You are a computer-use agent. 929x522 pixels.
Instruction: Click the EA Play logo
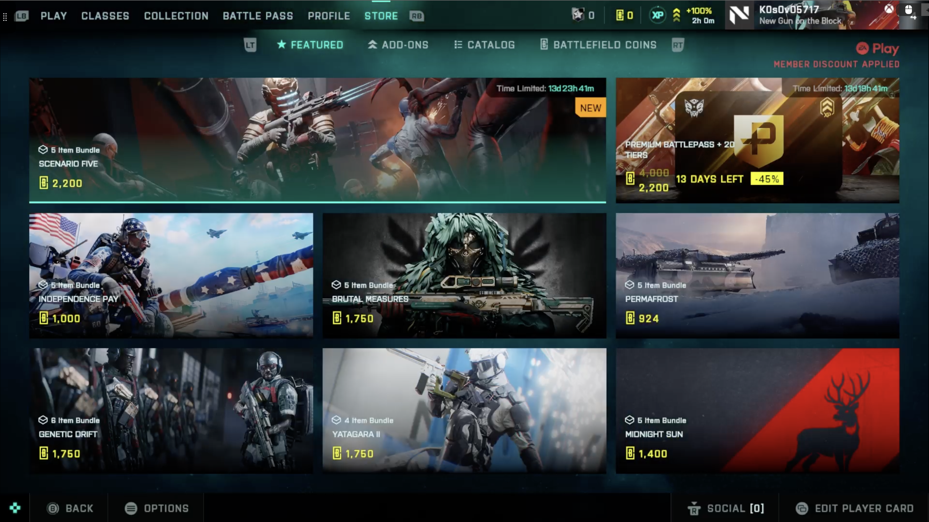point(878,49)
